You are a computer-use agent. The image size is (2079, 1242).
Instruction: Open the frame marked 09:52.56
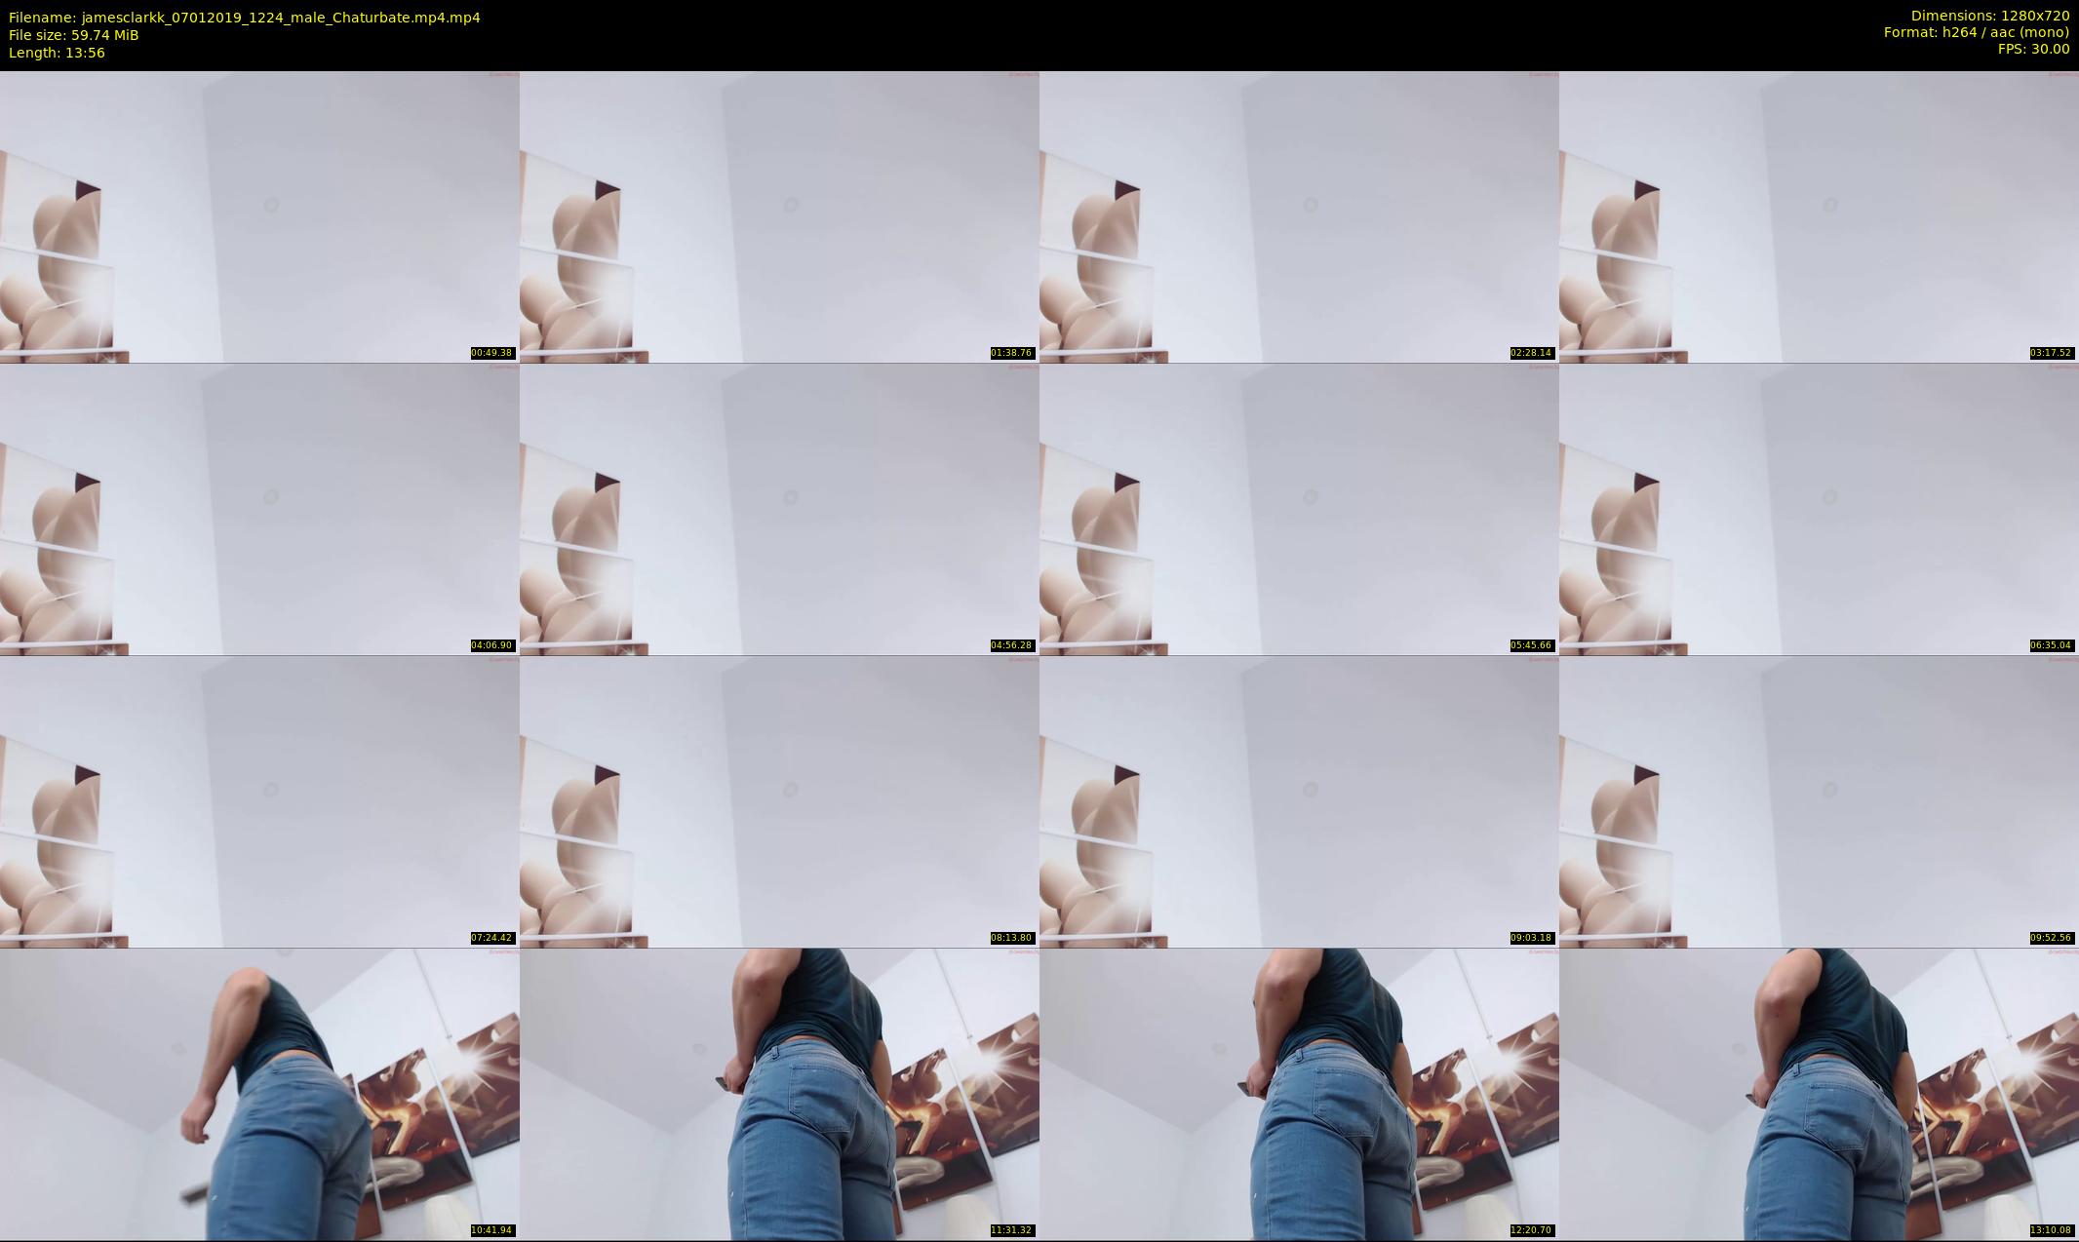tap(1819, 801)
